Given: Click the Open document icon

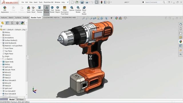Looking at the screenshot, I should pyautogui.click(x=77, y=2).
